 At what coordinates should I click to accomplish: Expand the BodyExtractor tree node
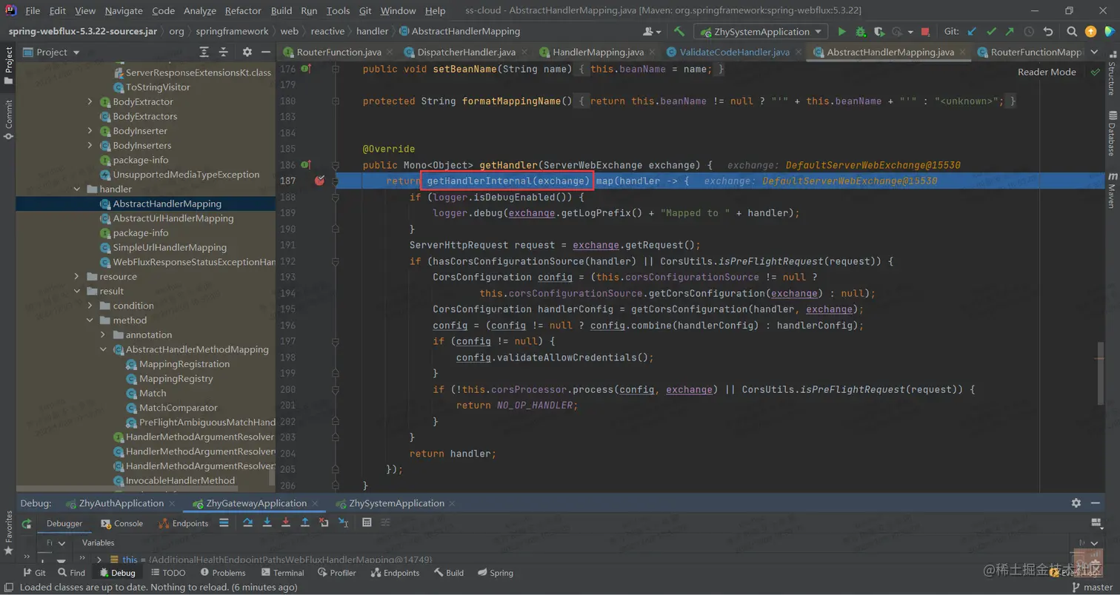90,101
